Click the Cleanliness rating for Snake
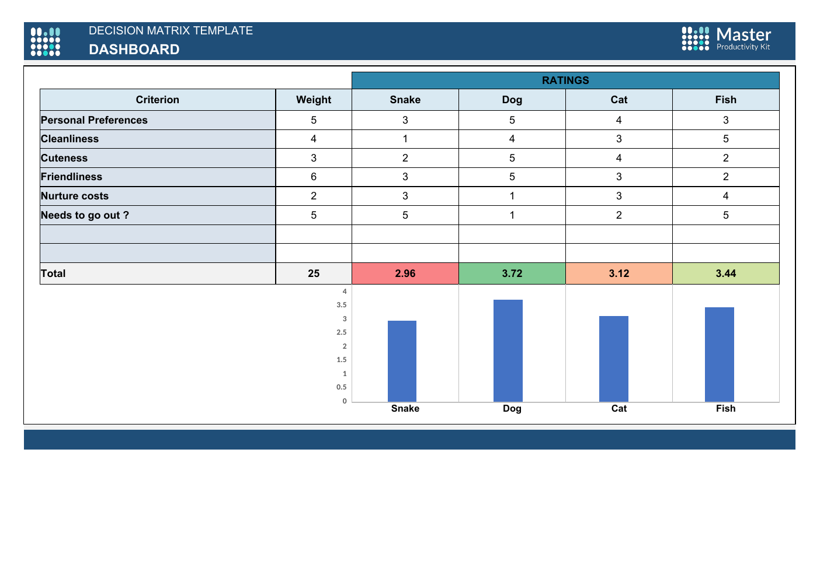This screenshot has width=820, height=579. (x=405, y=139)
